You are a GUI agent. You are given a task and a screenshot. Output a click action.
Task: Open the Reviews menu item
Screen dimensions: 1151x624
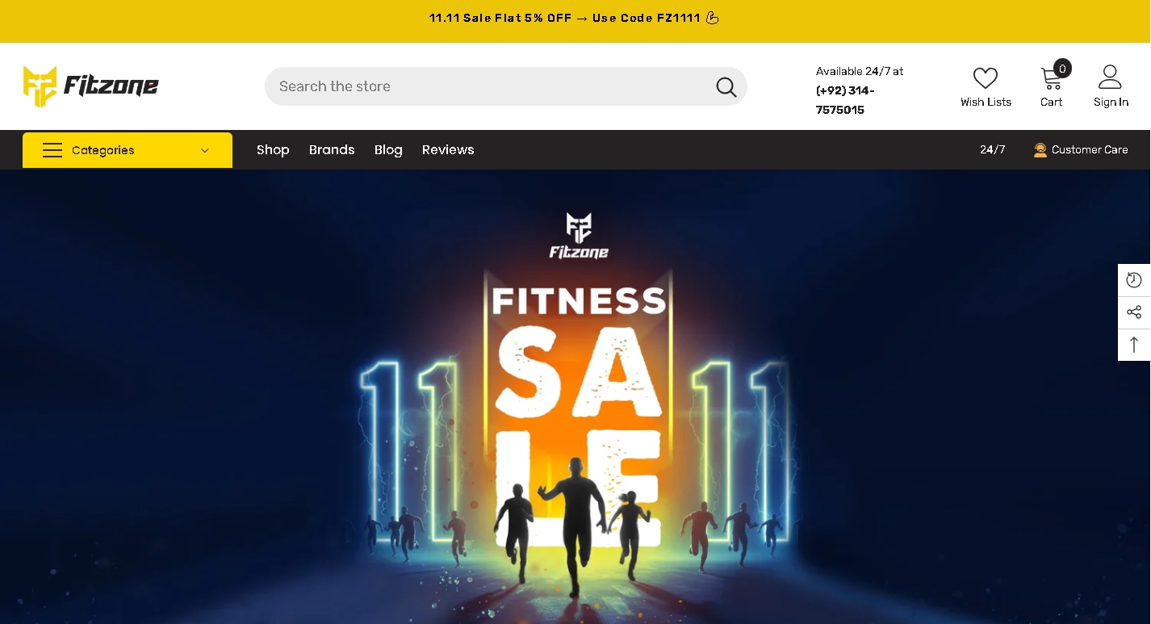click(x=448, y=150)
